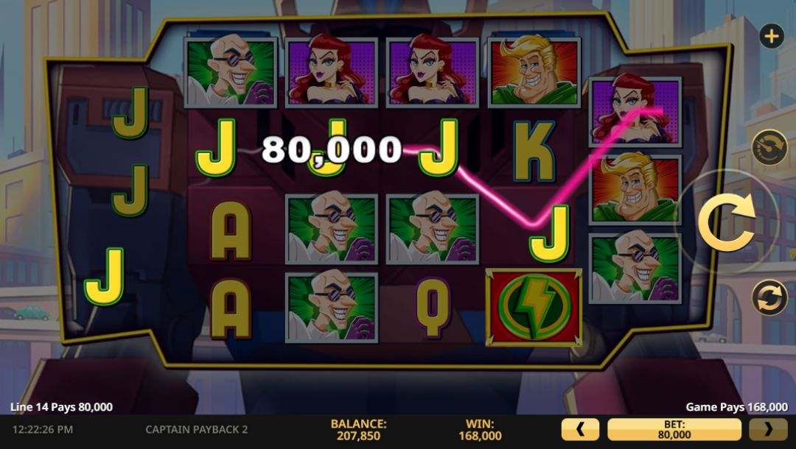Image resolution: width=796 pixels, height=449 pixels.
Task: Open the plus menu icon
Action: pos(772,36)
